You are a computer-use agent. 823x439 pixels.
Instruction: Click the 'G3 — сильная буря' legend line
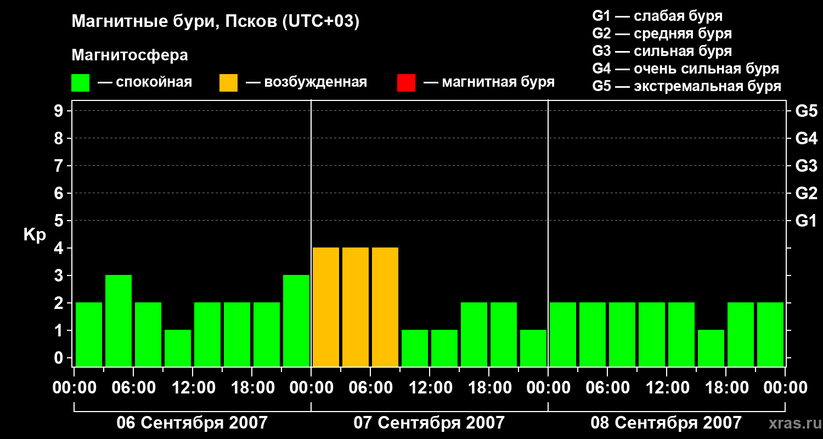662,51
